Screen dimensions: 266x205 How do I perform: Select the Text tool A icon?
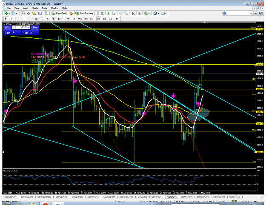[x=48, y=19]
